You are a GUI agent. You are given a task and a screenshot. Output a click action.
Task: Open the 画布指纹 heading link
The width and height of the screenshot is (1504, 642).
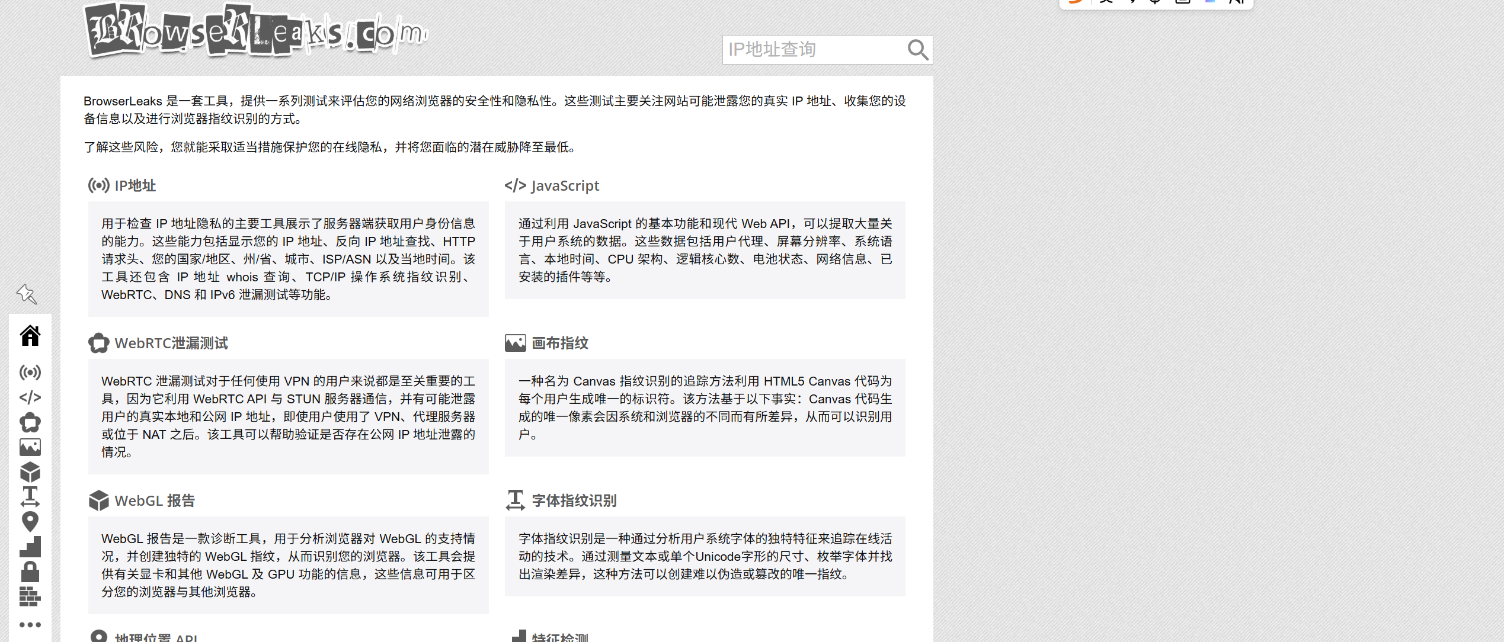(x=560, y=343)
